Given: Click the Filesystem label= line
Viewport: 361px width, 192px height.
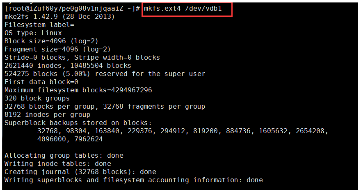Looking at the screenshot, I should pyautogui.click(x=39, y=25).
